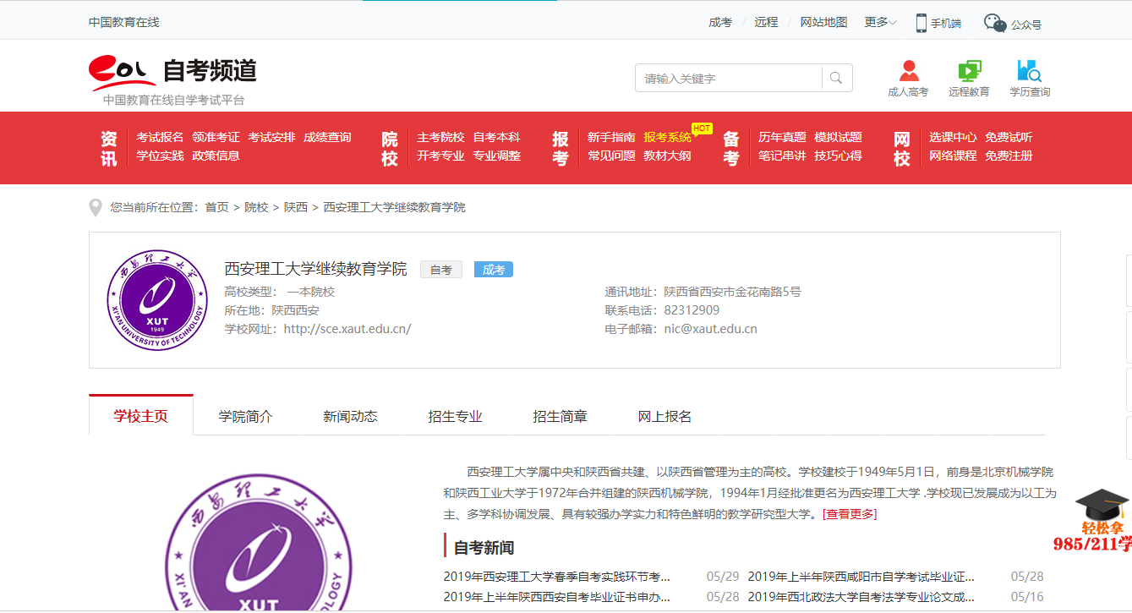Viewport: 1132px width, 613px height.
Task: Open 免费注册 in nav
Action: [1009, 156]
